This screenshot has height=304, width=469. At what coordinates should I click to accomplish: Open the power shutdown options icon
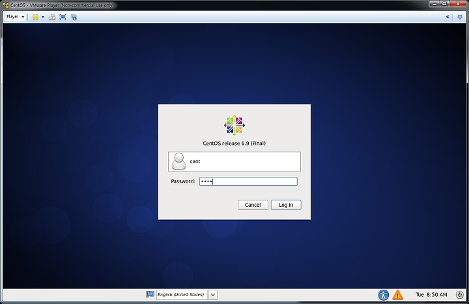[x=459, y=295]
